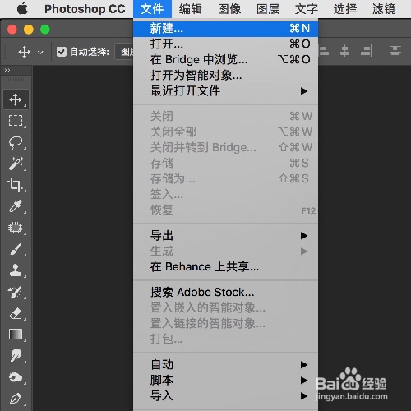
Task: Select the Smudge tool
Action: (x=16, y=356)
